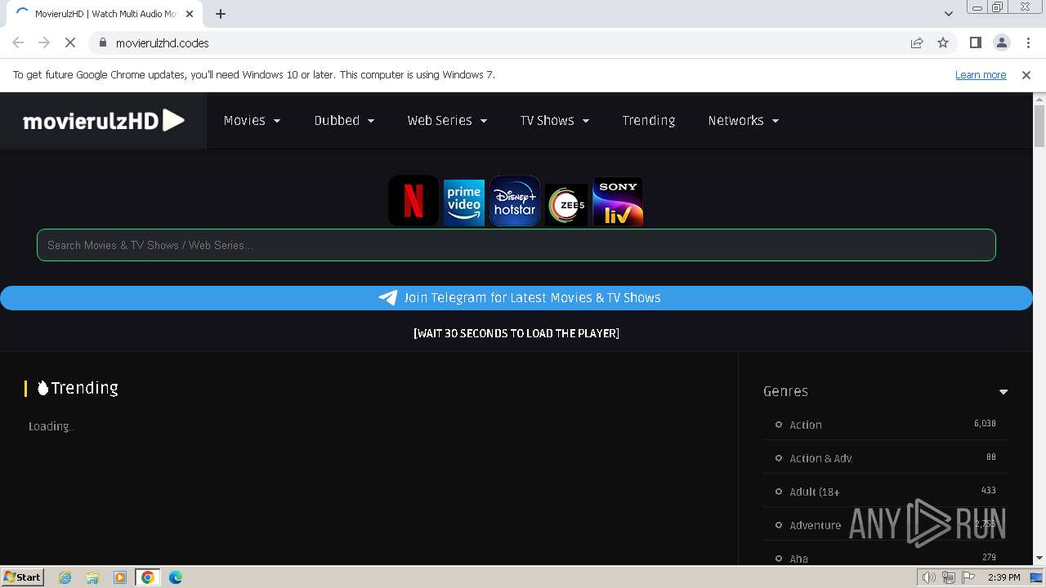Click the address bar URL
The image size is (1046, 588).
(162, 42)
